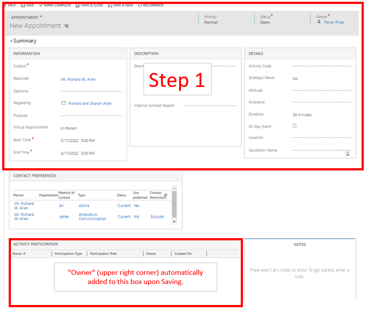Click the Internal Contact Report field

coord(210,106)
